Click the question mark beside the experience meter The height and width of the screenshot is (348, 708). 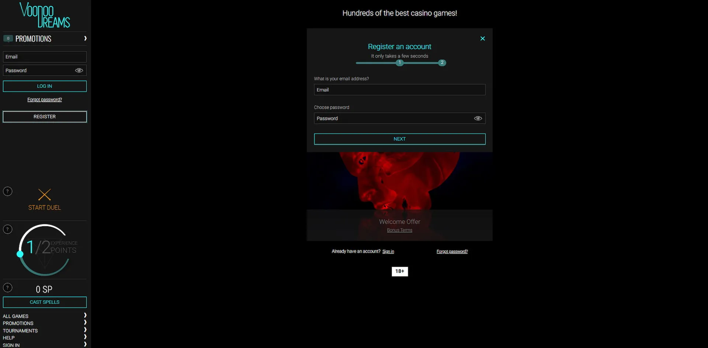7,229
